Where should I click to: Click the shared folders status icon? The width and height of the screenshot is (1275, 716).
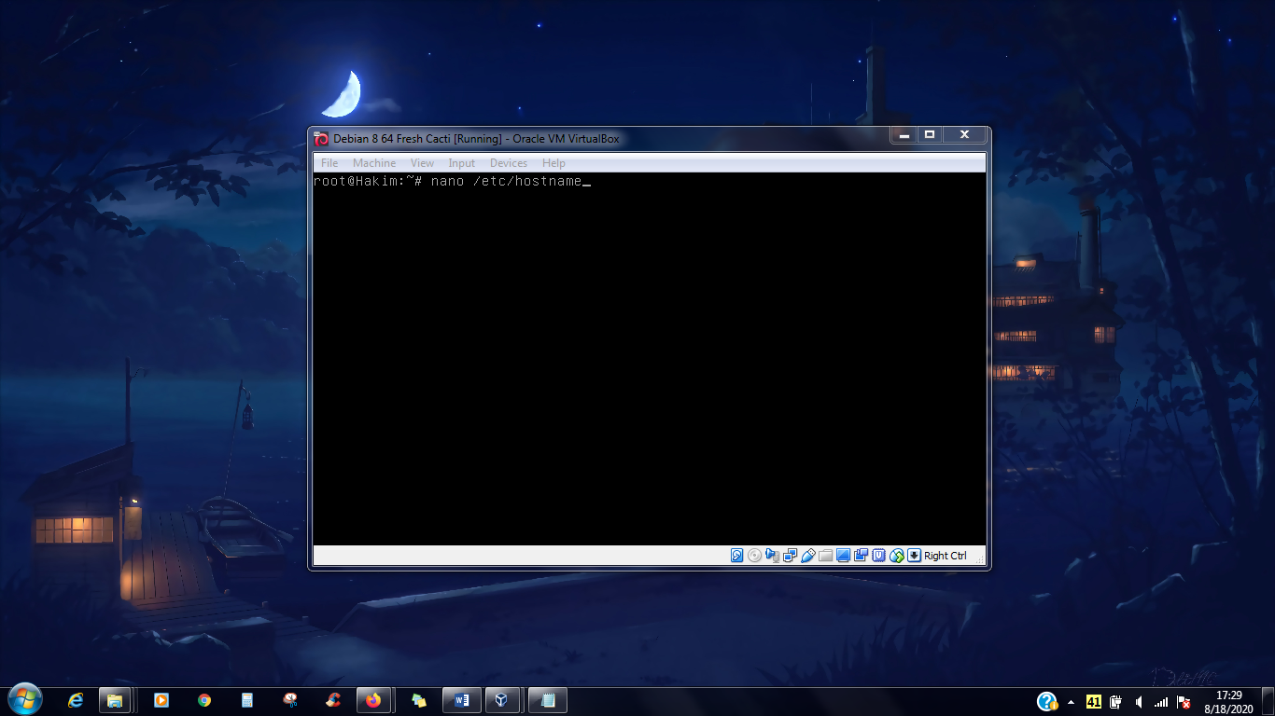pyautogui.click(x=826, y=556)
